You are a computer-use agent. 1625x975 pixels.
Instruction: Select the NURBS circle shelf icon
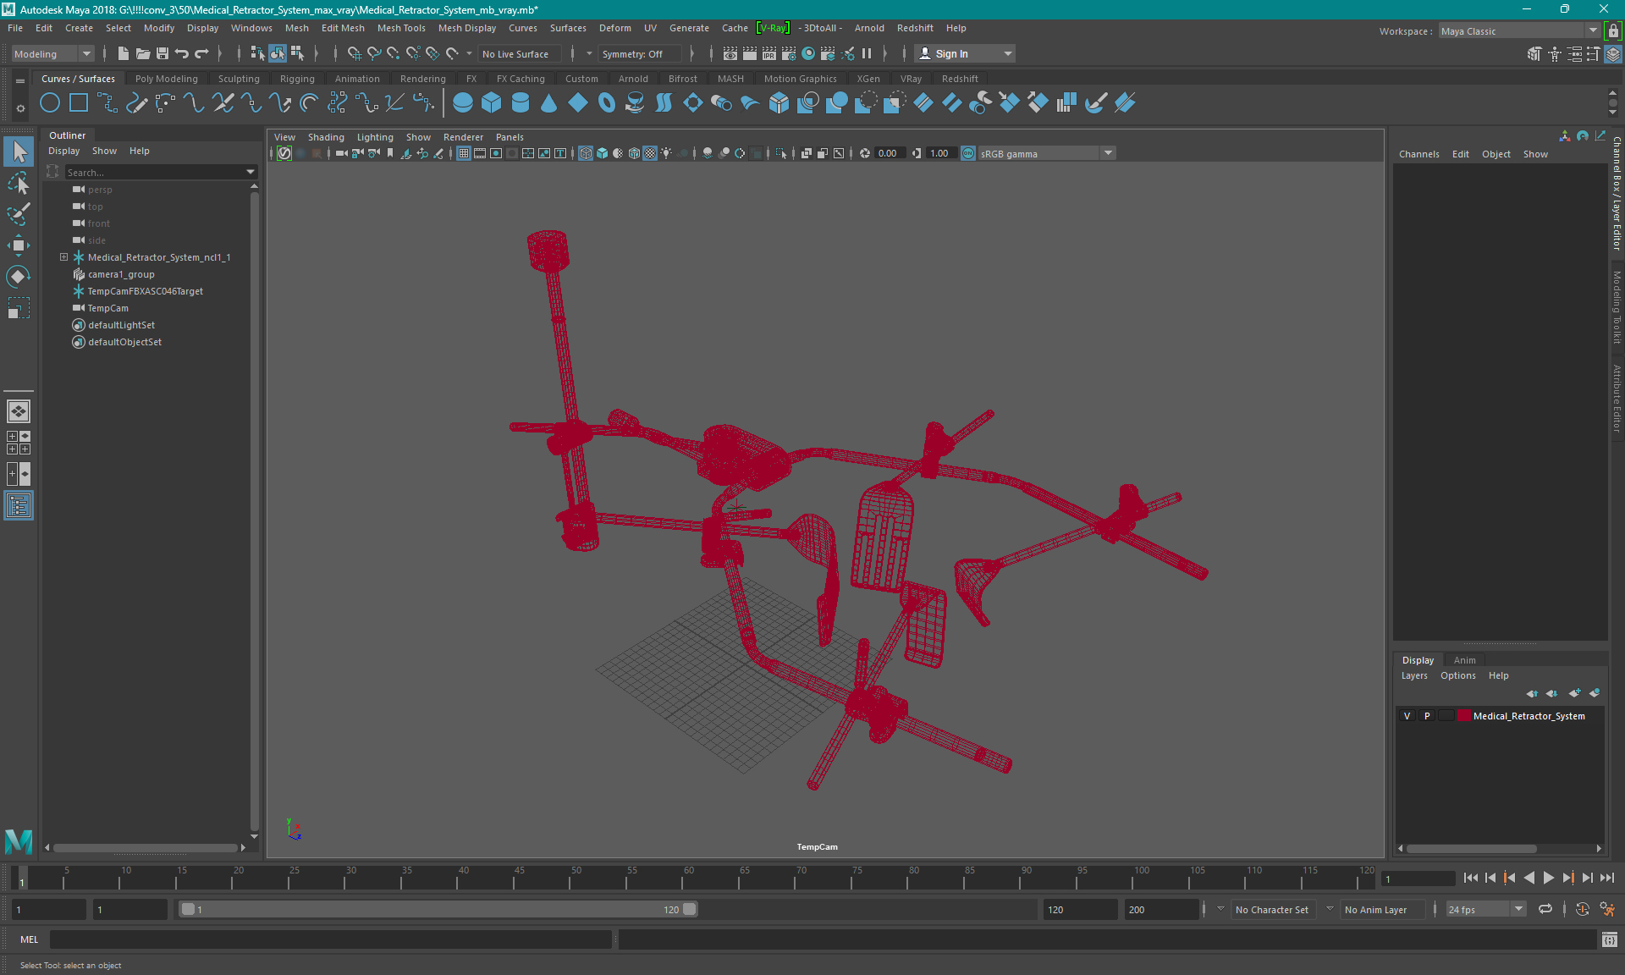(x=50, y=103)
